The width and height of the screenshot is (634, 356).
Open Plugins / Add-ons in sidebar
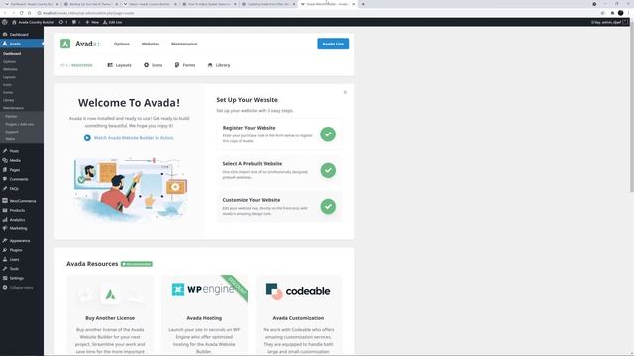[x=20, y=124]
